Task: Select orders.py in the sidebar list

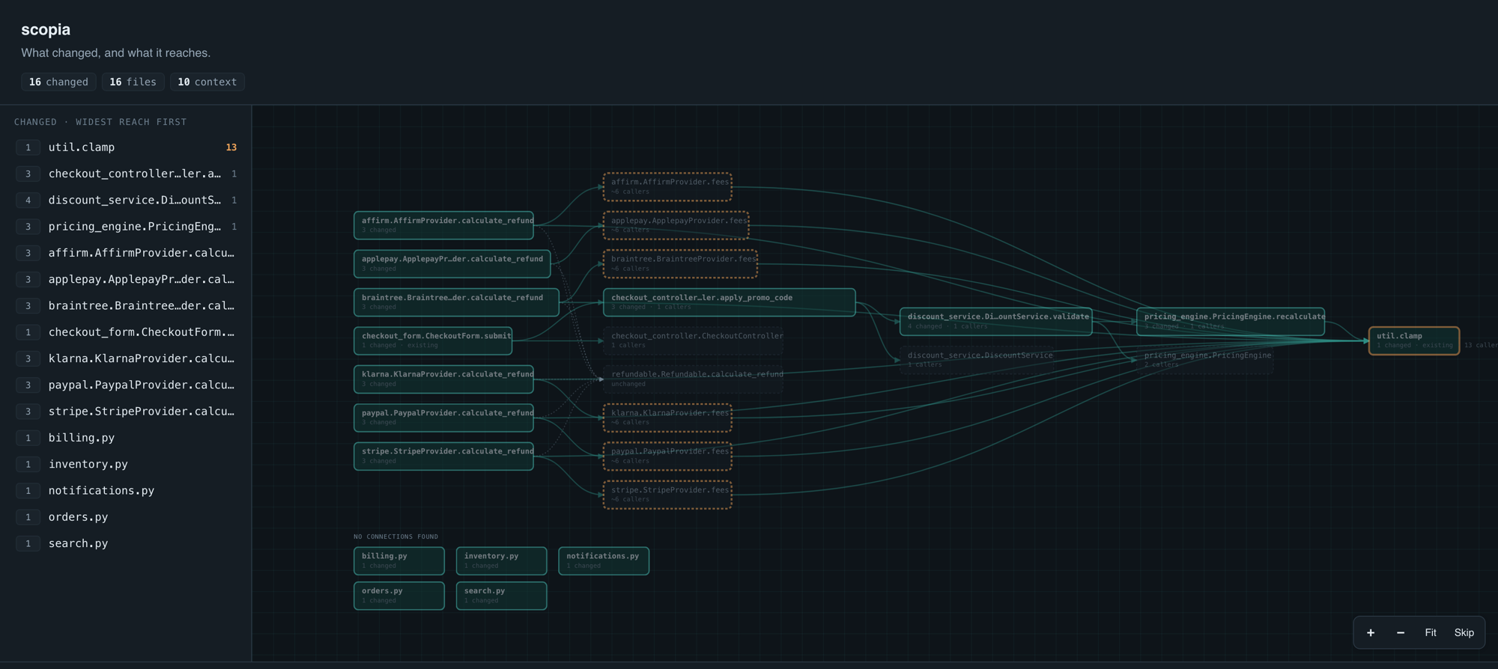Action: tap(126, 517)
